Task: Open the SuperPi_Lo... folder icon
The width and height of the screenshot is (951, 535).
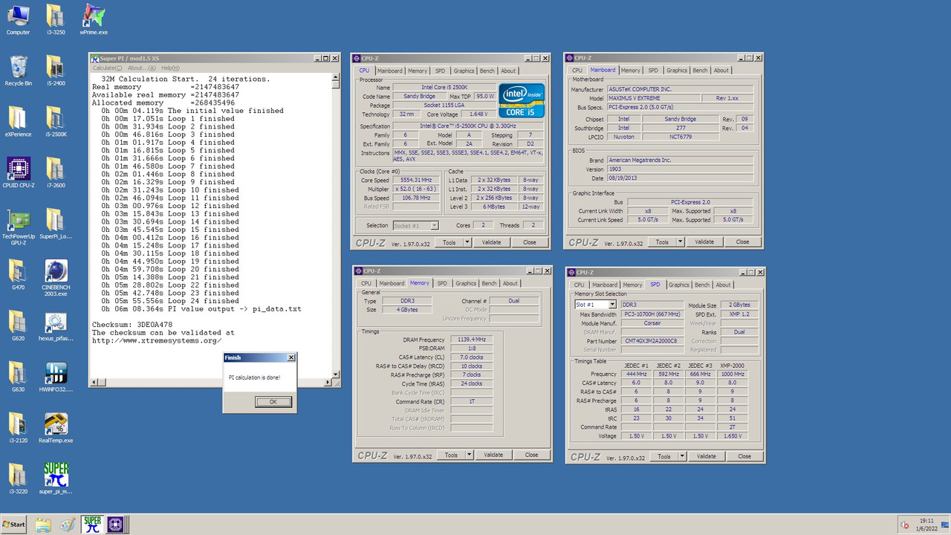Action: click(x=54, y=224)
